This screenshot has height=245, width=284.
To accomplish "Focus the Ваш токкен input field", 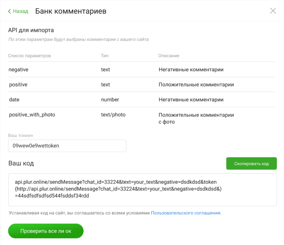I will point(67,146).
